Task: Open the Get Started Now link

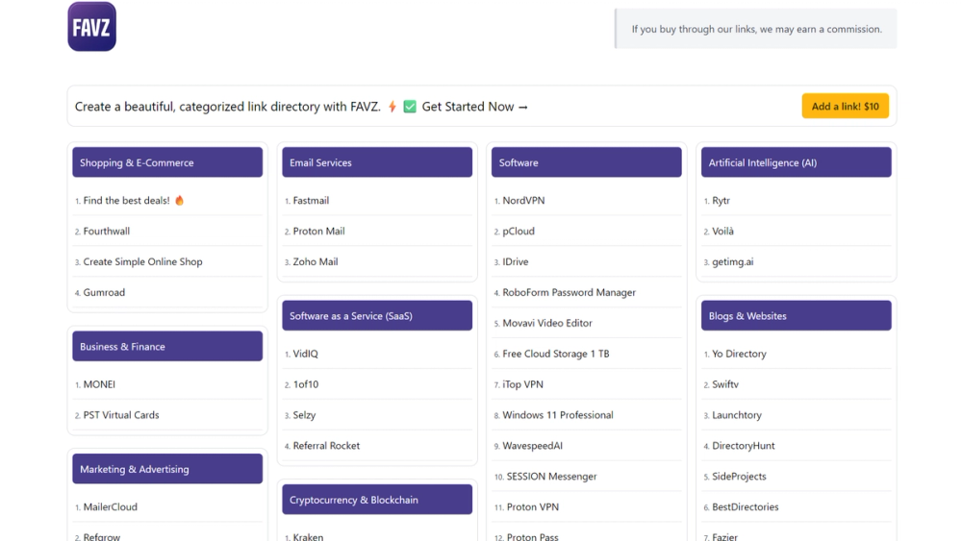Action: [475, 107]
